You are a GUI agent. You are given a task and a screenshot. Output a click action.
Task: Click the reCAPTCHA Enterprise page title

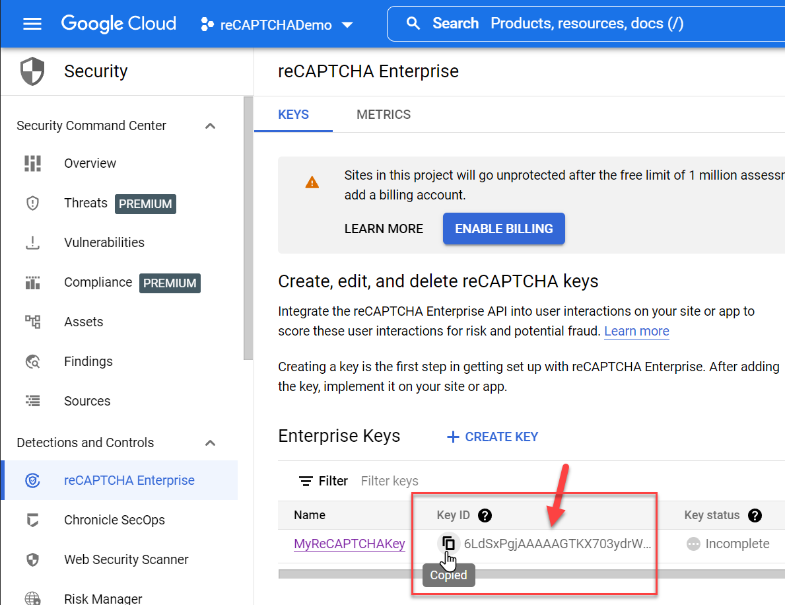click(x=368, y=71)
